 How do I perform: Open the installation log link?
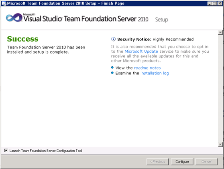point(155,73)
